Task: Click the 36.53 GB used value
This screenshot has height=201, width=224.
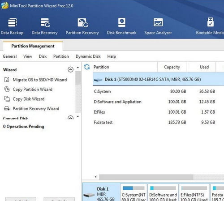Action: [207, 91]
